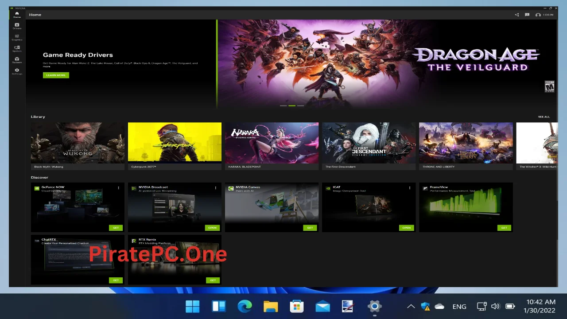Image resolution: width=567 pixels, height=319 pixels.
Task: Click the LOG IN link
Action: pos(548,15)
